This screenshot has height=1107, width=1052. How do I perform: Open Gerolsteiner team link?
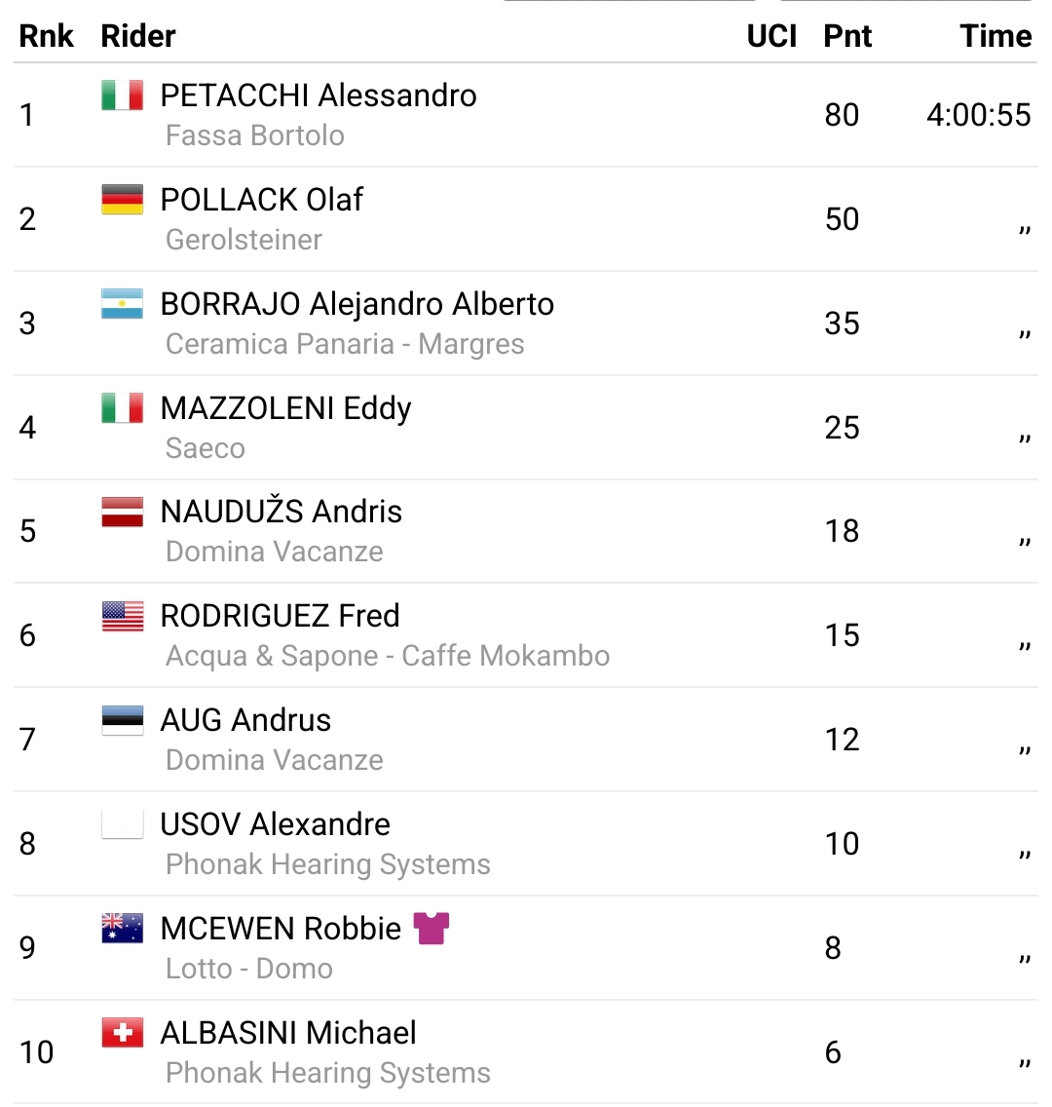244,240
